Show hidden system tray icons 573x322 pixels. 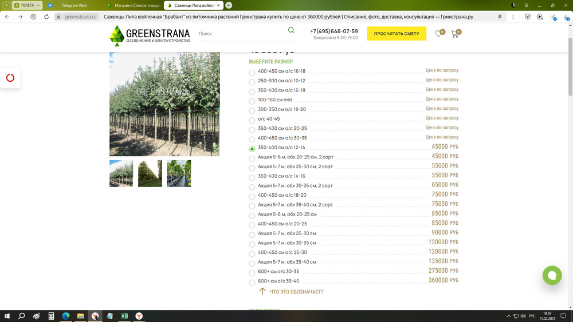pyautogui.click(x=508, y=316)
